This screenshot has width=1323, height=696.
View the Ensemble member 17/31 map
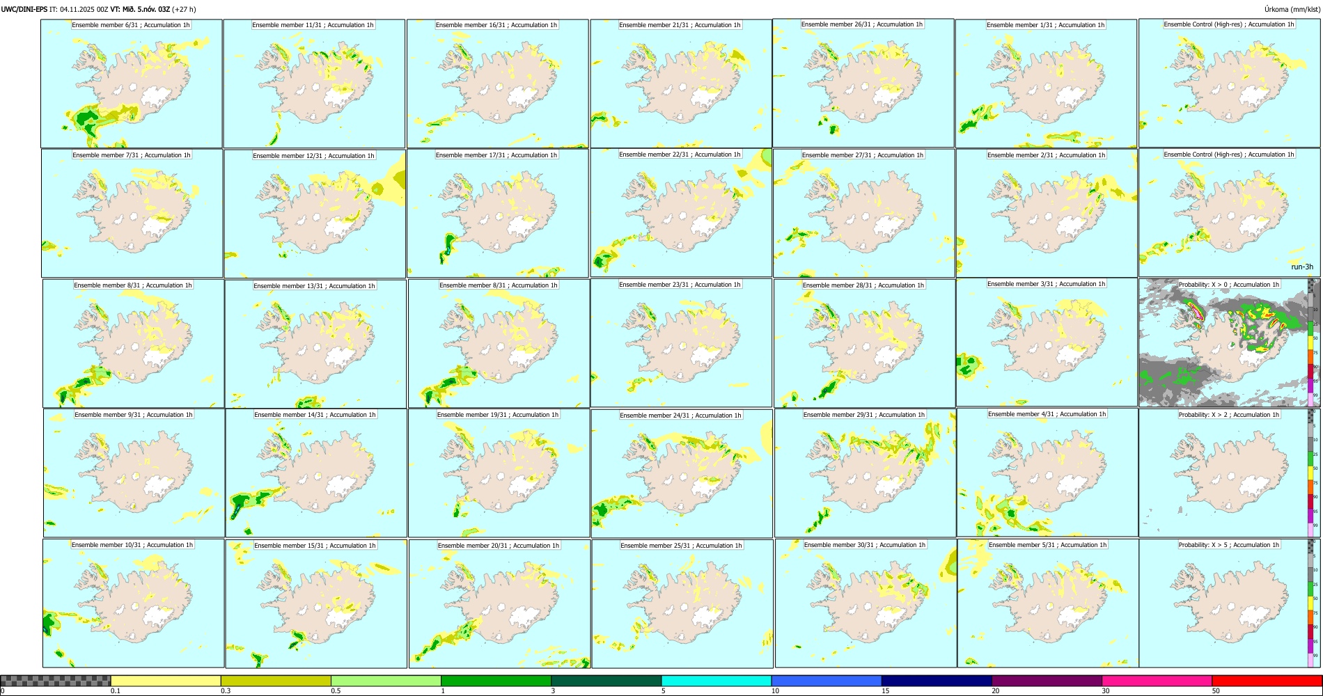498,214
